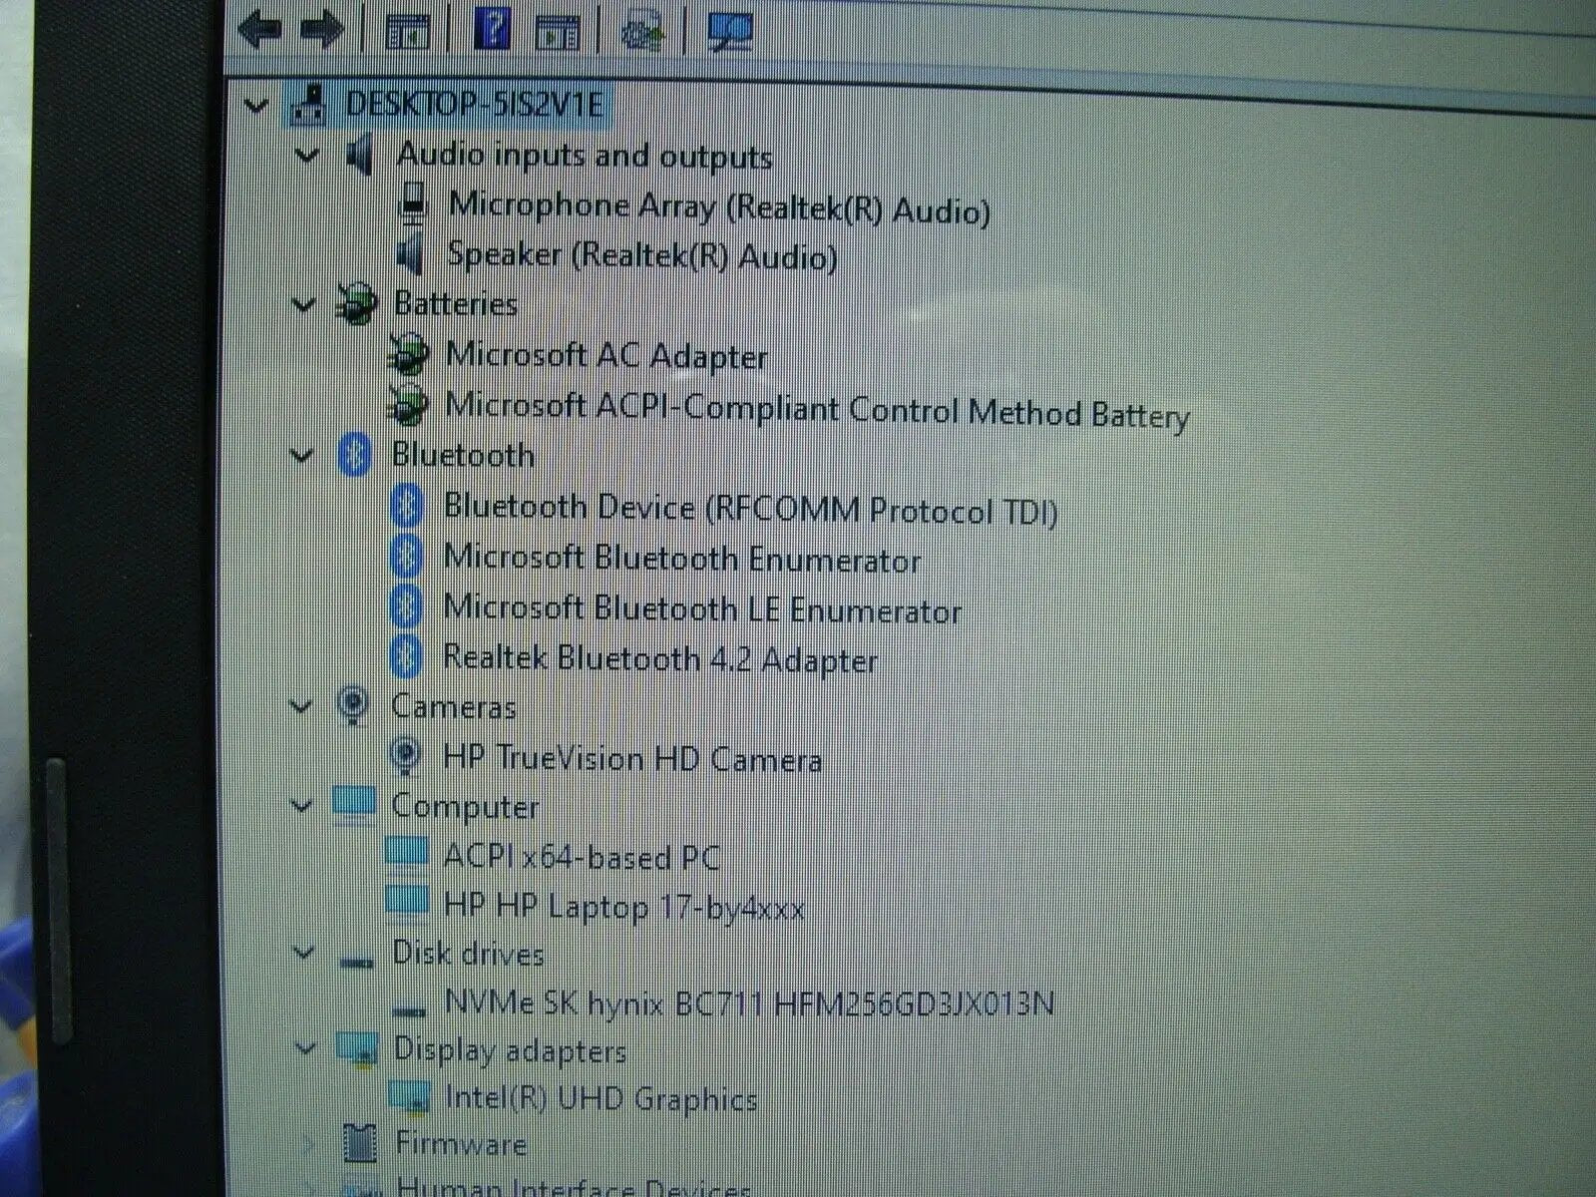Select Audio inputs and outputs label

point(585,156)
